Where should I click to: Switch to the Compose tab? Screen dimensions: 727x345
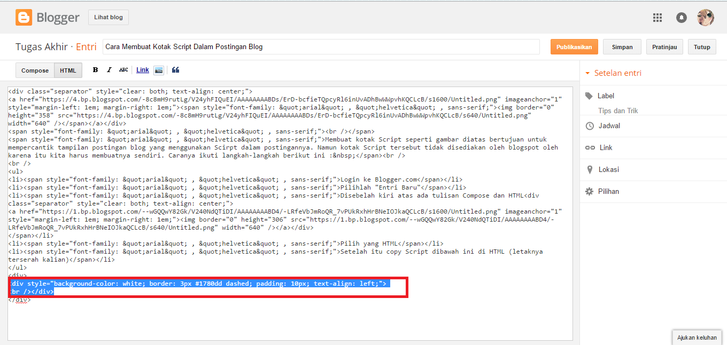[35, 70]
